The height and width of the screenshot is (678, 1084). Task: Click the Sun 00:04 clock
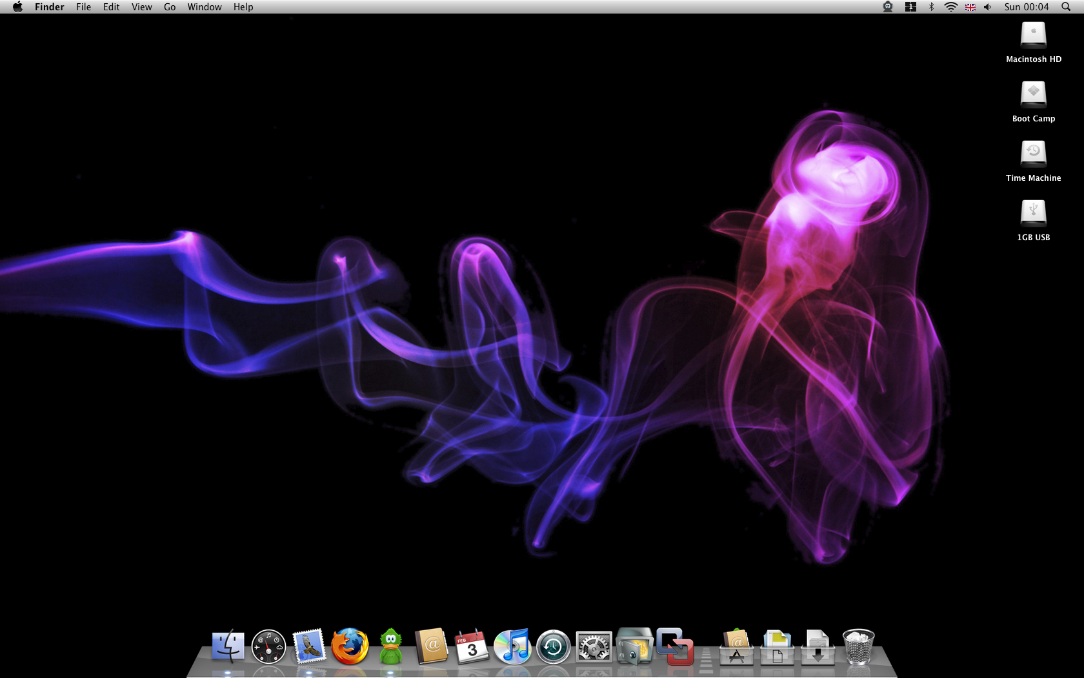click(x=1027, y=6)
